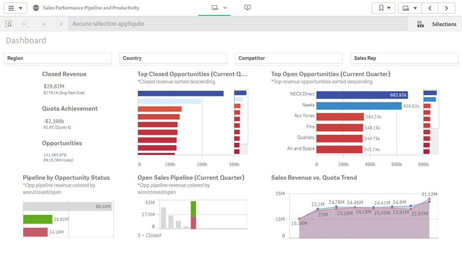Viewport: 462px width, 260px height.
Task: Click the '5 = Closed' footnote
Action: 149,235
